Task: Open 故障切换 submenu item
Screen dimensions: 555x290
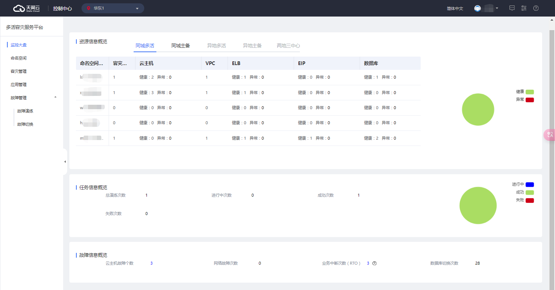Action: tap(25, 124)
